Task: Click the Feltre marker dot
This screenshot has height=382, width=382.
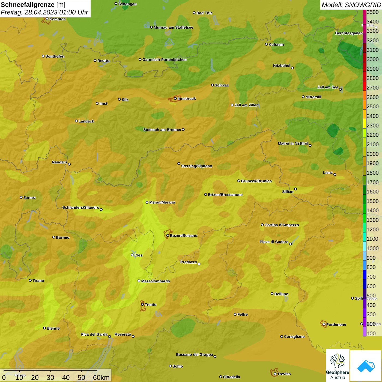Action: (235, 314)
